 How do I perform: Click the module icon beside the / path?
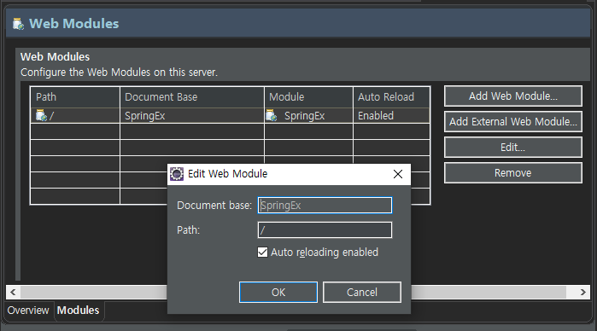[x=41, y=115]
